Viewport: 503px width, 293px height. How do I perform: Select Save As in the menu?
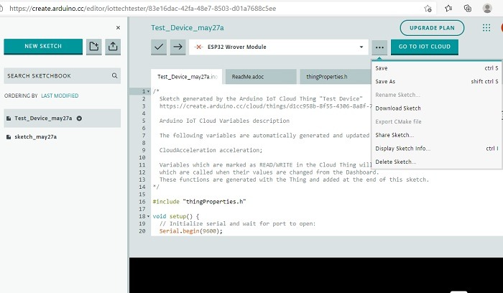[x=436, y=81]
